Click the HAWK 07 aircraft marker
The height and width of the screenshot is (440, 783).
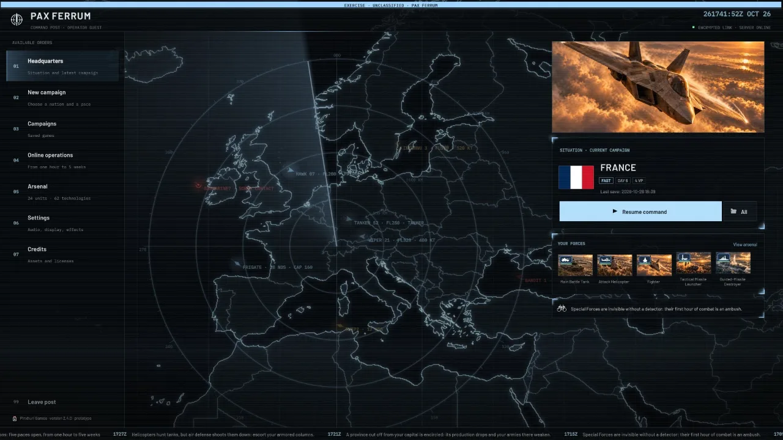coord(291,170)
